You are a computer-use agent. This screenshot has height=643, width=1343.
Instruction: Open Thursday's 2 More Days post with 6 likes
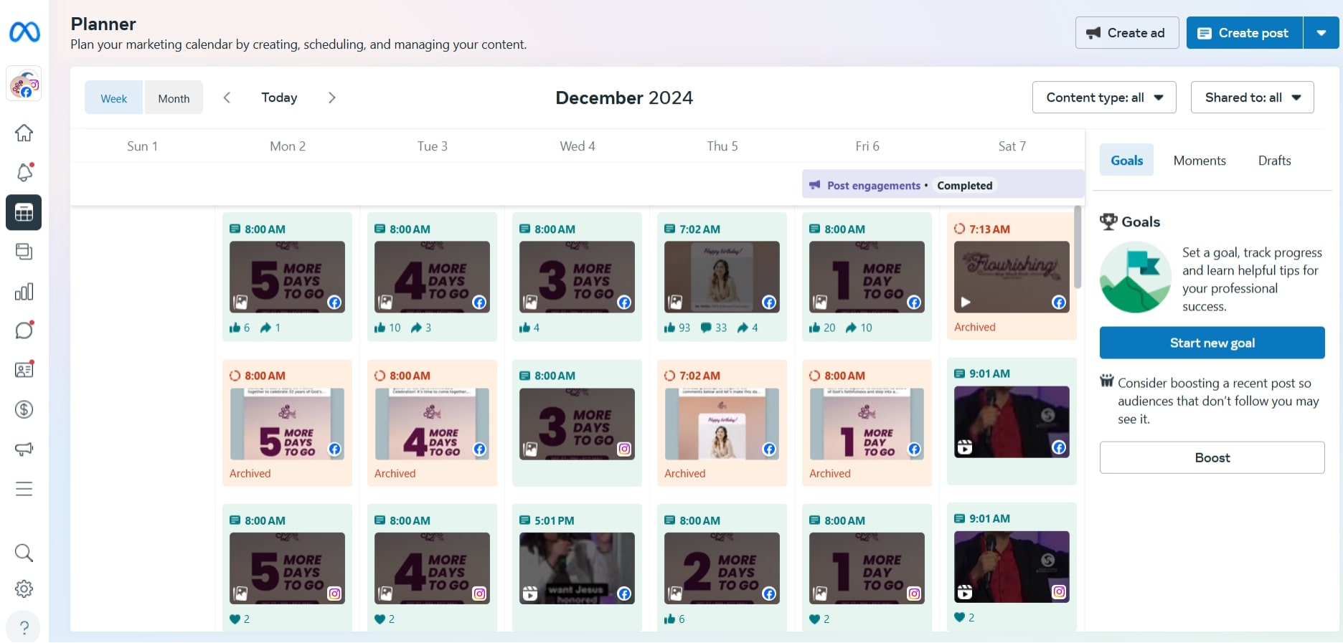pos(722,568)
